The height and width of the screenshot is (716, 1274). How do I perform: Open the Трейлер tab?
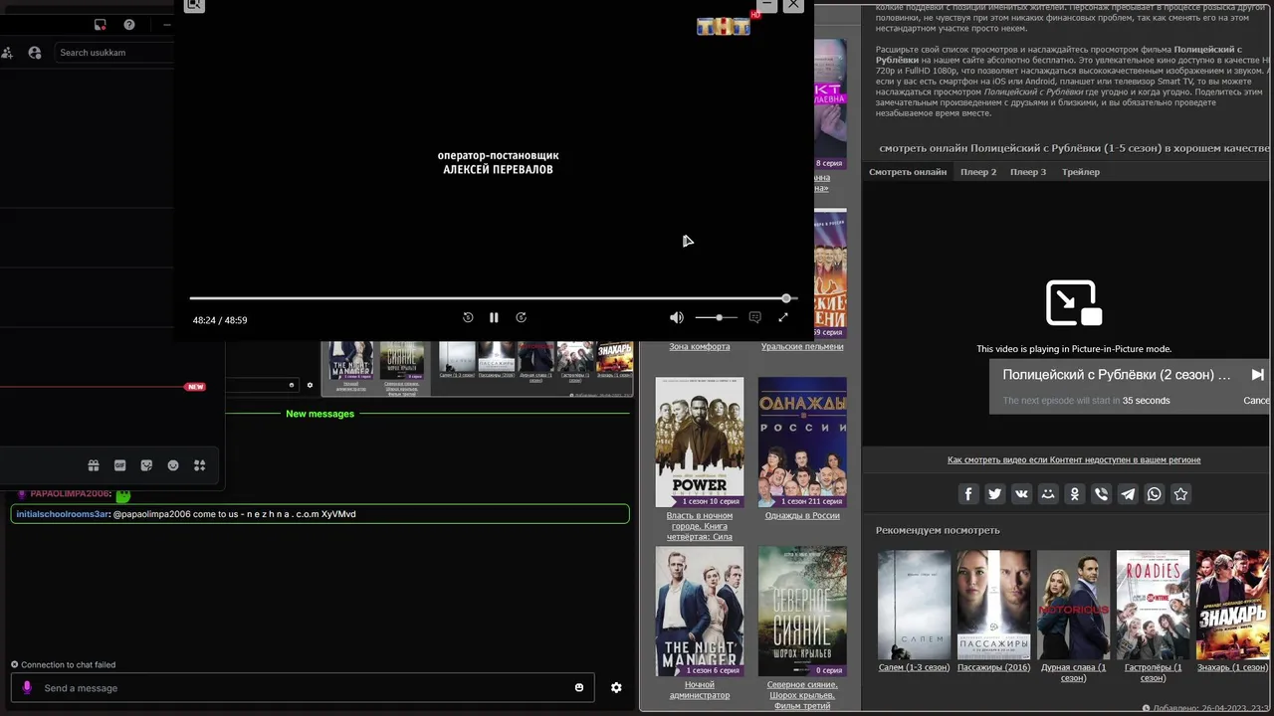pyautogui.click(x=1081, y=172)
